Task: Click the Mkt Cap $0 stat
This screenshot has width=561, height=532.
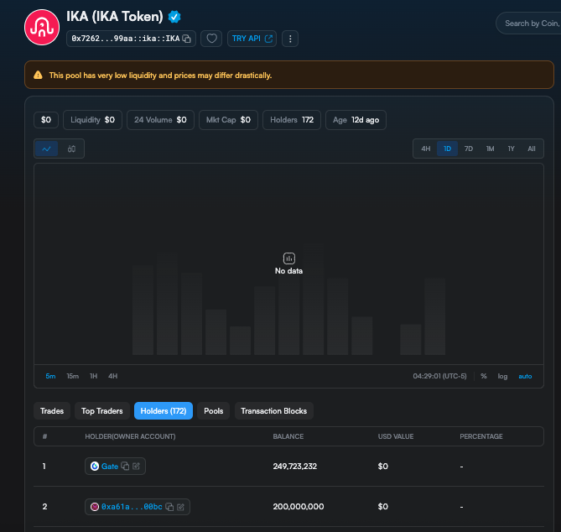Action: 228,120
